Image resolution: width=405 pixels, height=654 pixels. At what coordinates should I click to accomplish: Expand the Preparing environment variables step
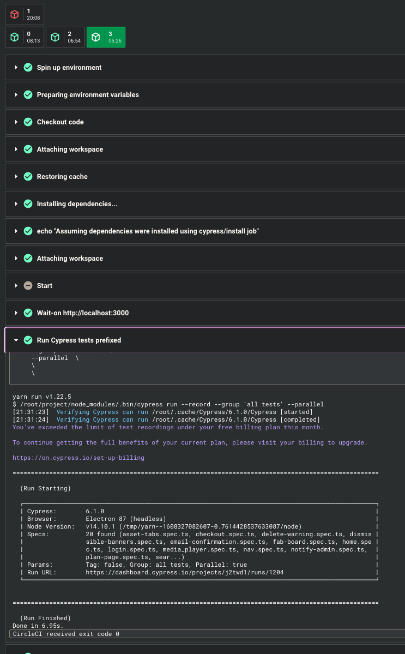point(16,94)
